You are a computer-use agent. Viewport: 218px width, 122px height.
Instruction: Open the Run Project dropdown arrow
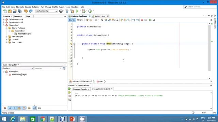[x=80, y=11]
